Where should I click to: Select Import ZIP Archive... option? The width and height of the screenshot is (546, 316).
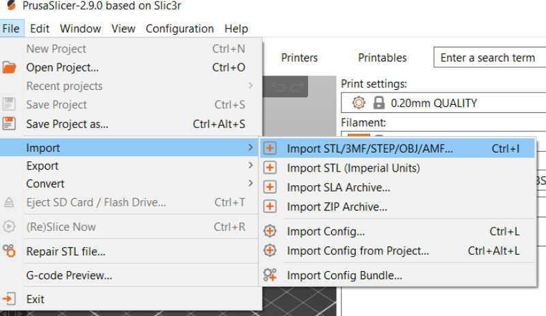tap(397, 207)
